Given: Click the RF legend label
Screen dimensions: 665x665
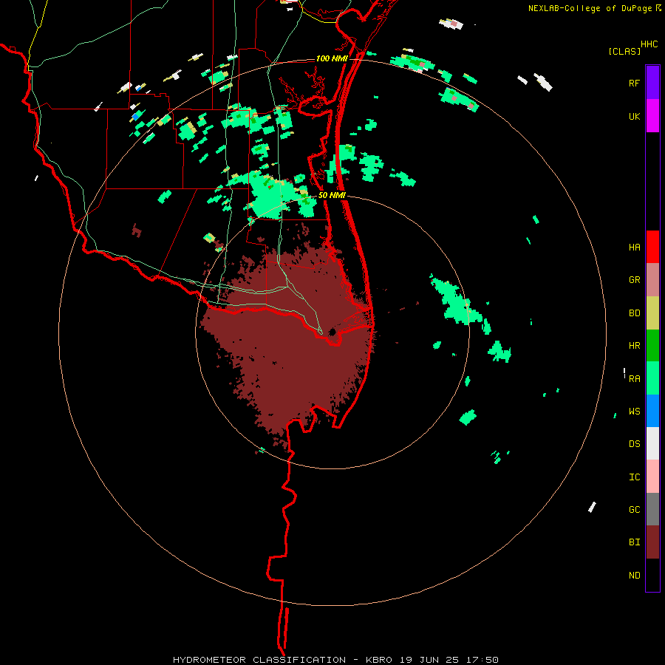Looking at the screenshot, I should click(634, 83).
